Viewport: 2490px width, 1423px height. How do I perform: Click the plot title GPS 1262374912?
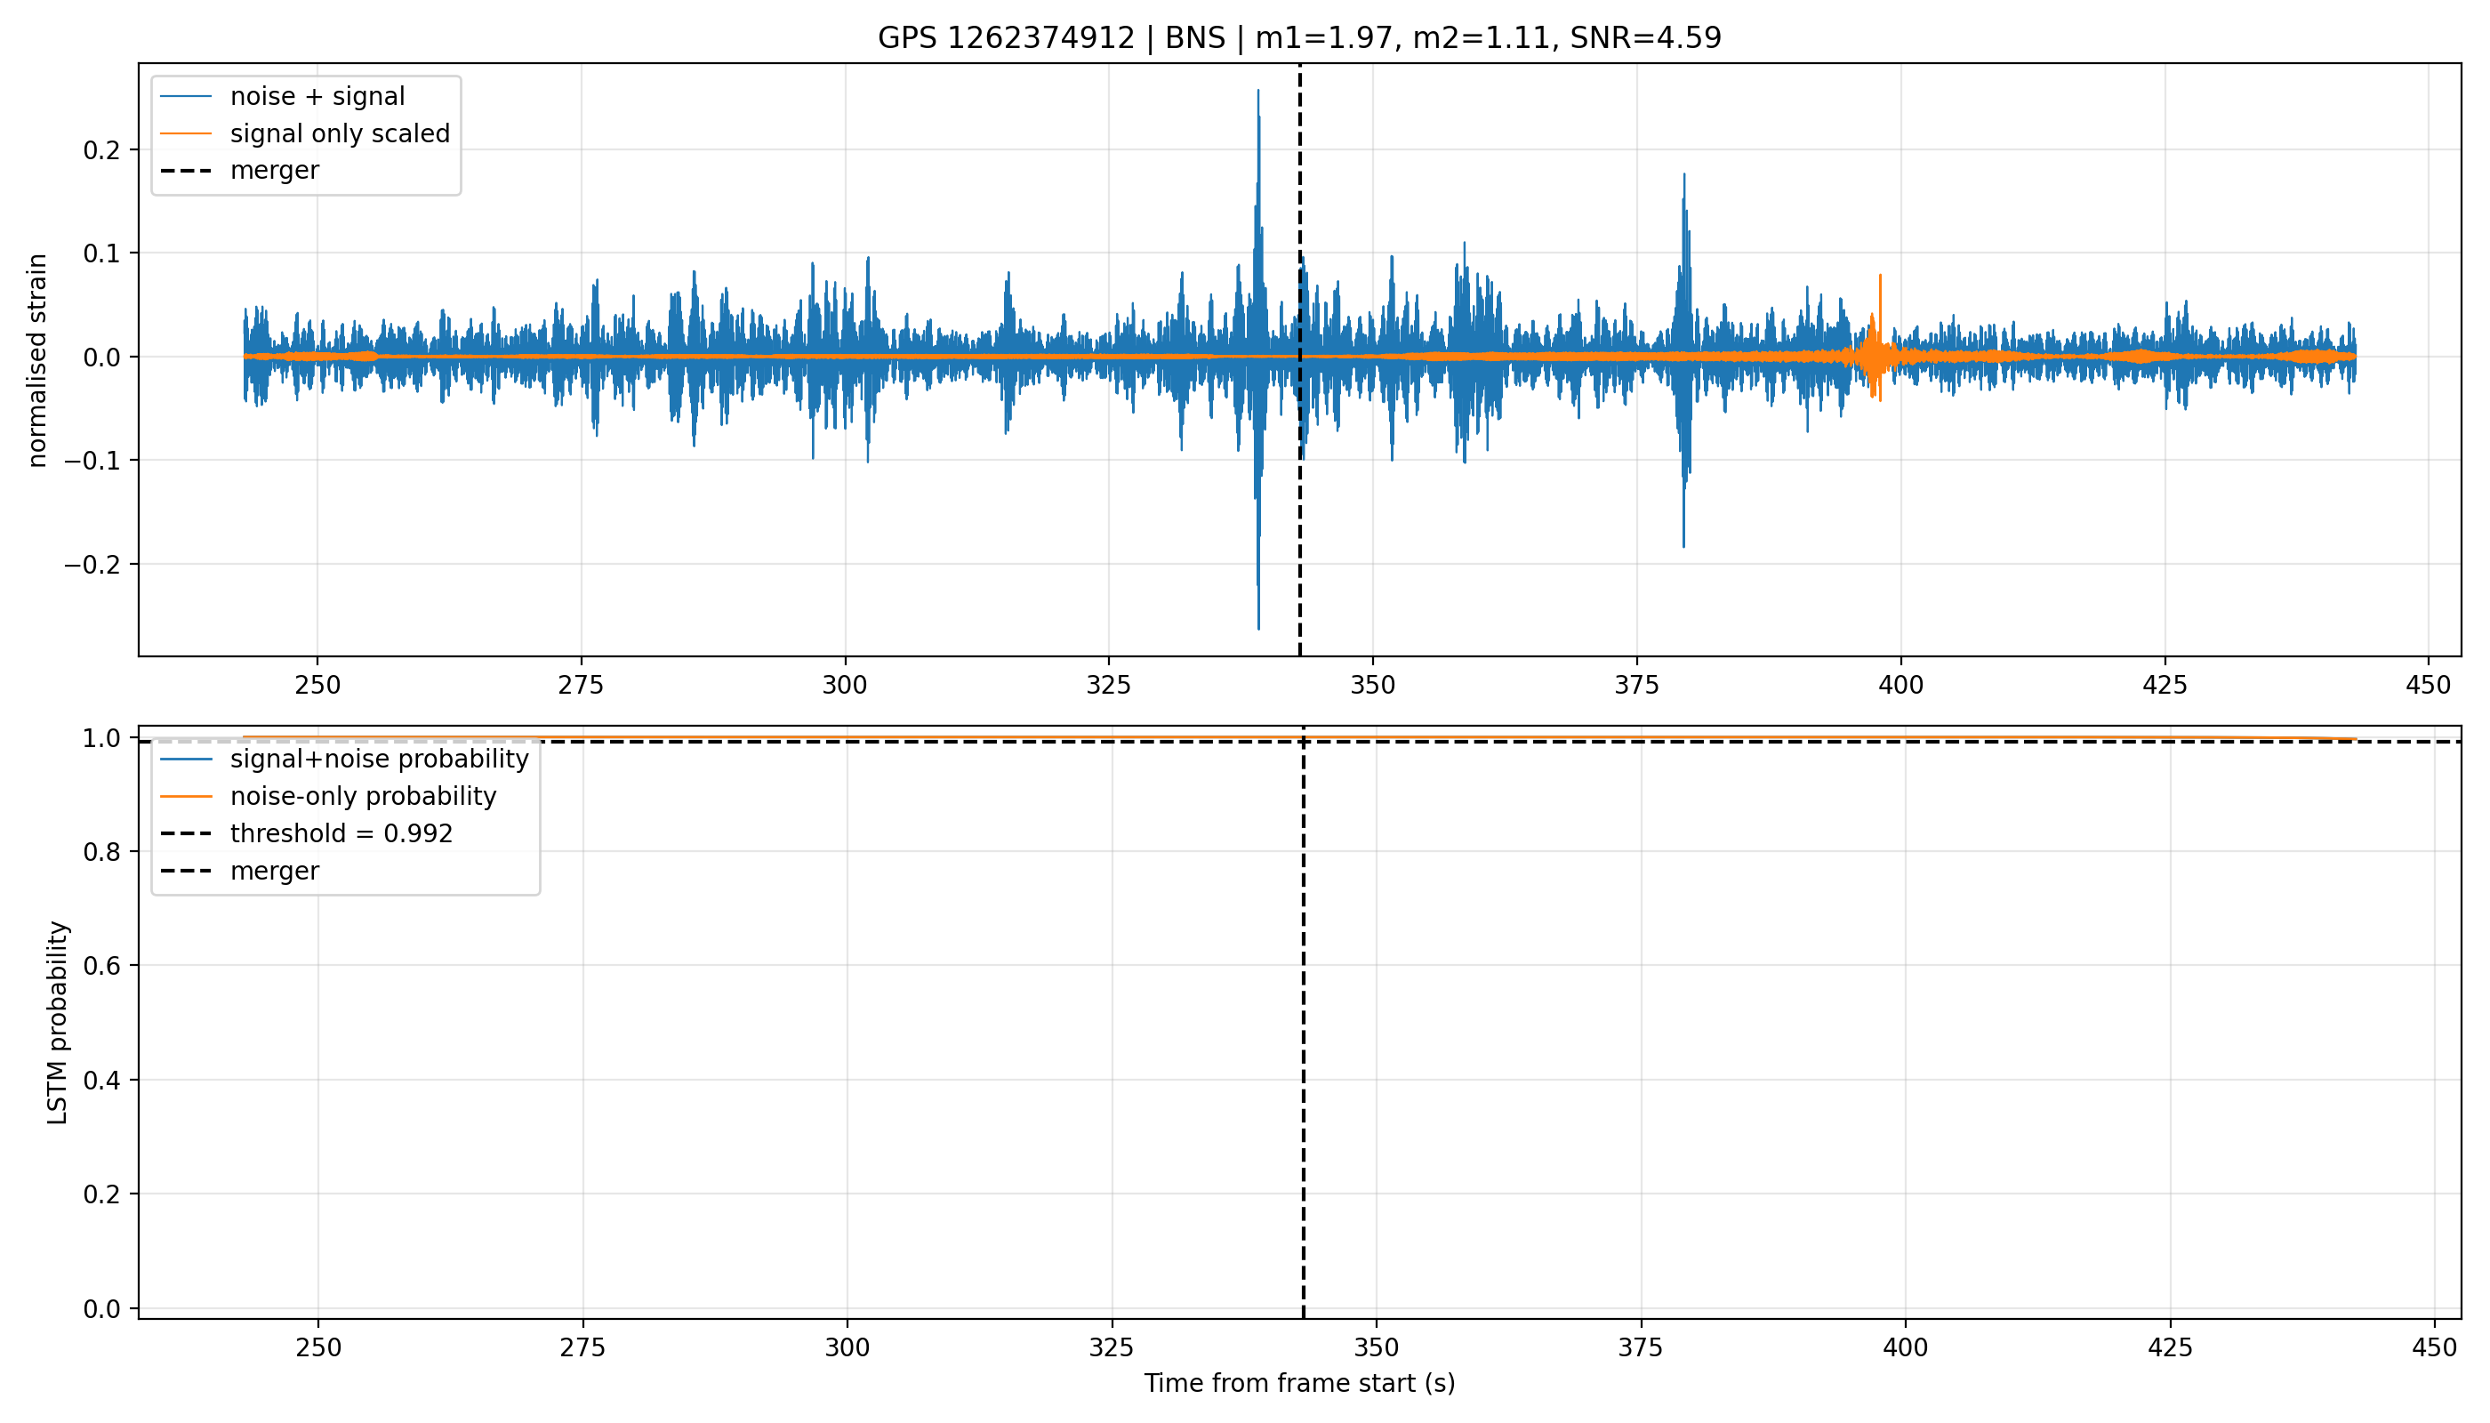click(1007, 38)
